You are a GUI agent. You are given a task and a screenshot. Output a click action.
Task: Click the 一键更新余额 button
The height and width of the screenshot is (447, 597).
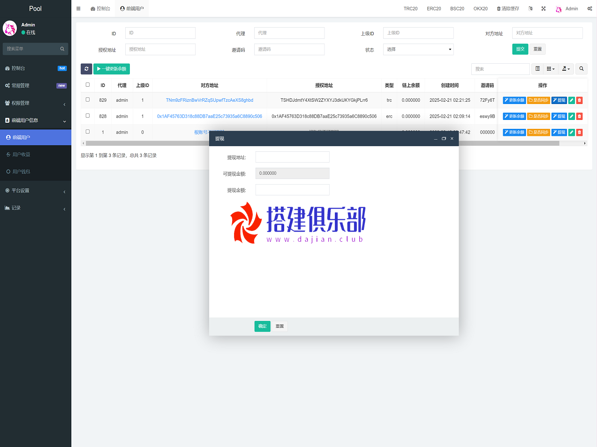point(112,69)
